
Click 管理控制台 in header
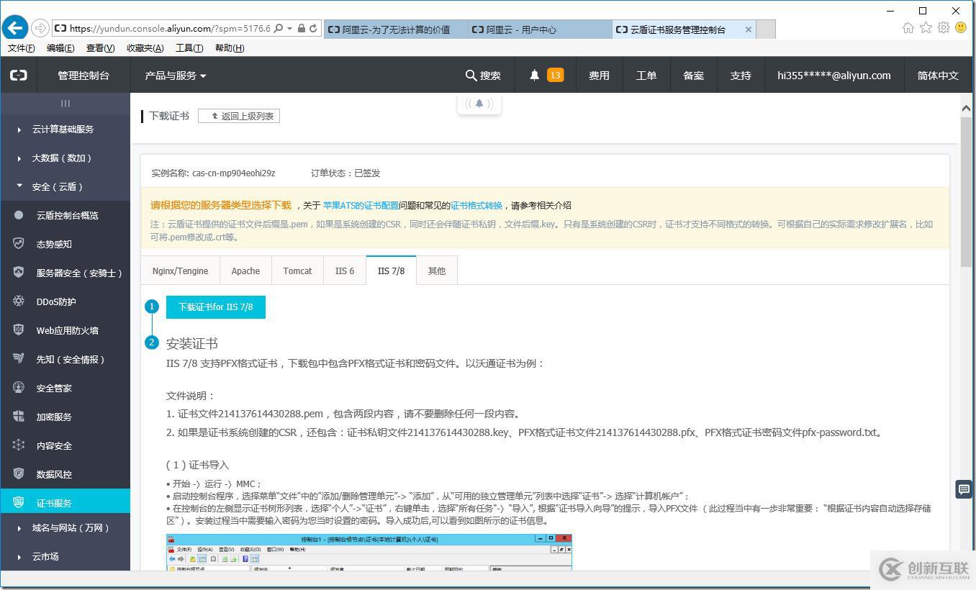coord(83,75)
